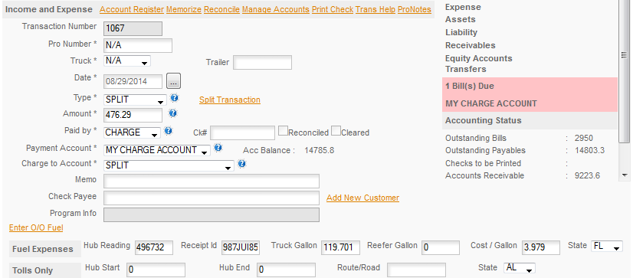Open the Reconcile menu link

pyautogui.click(x=221, y=9)
